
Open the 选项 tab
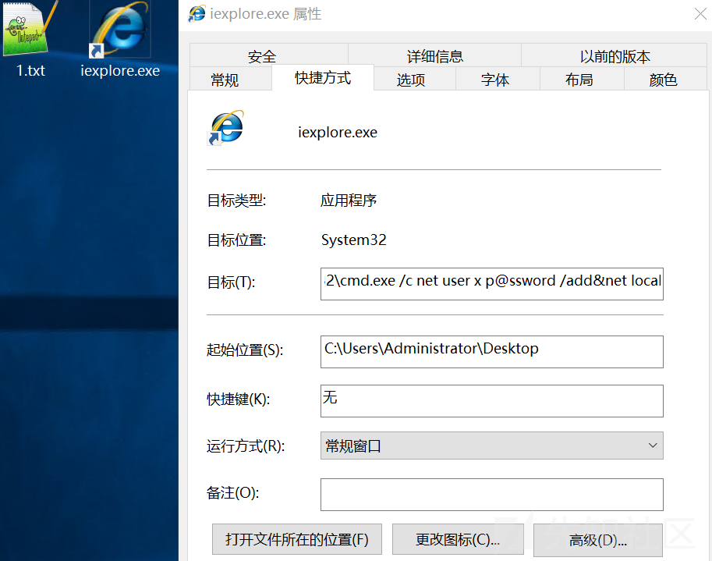pyautogui.click(x=415, y=79)
